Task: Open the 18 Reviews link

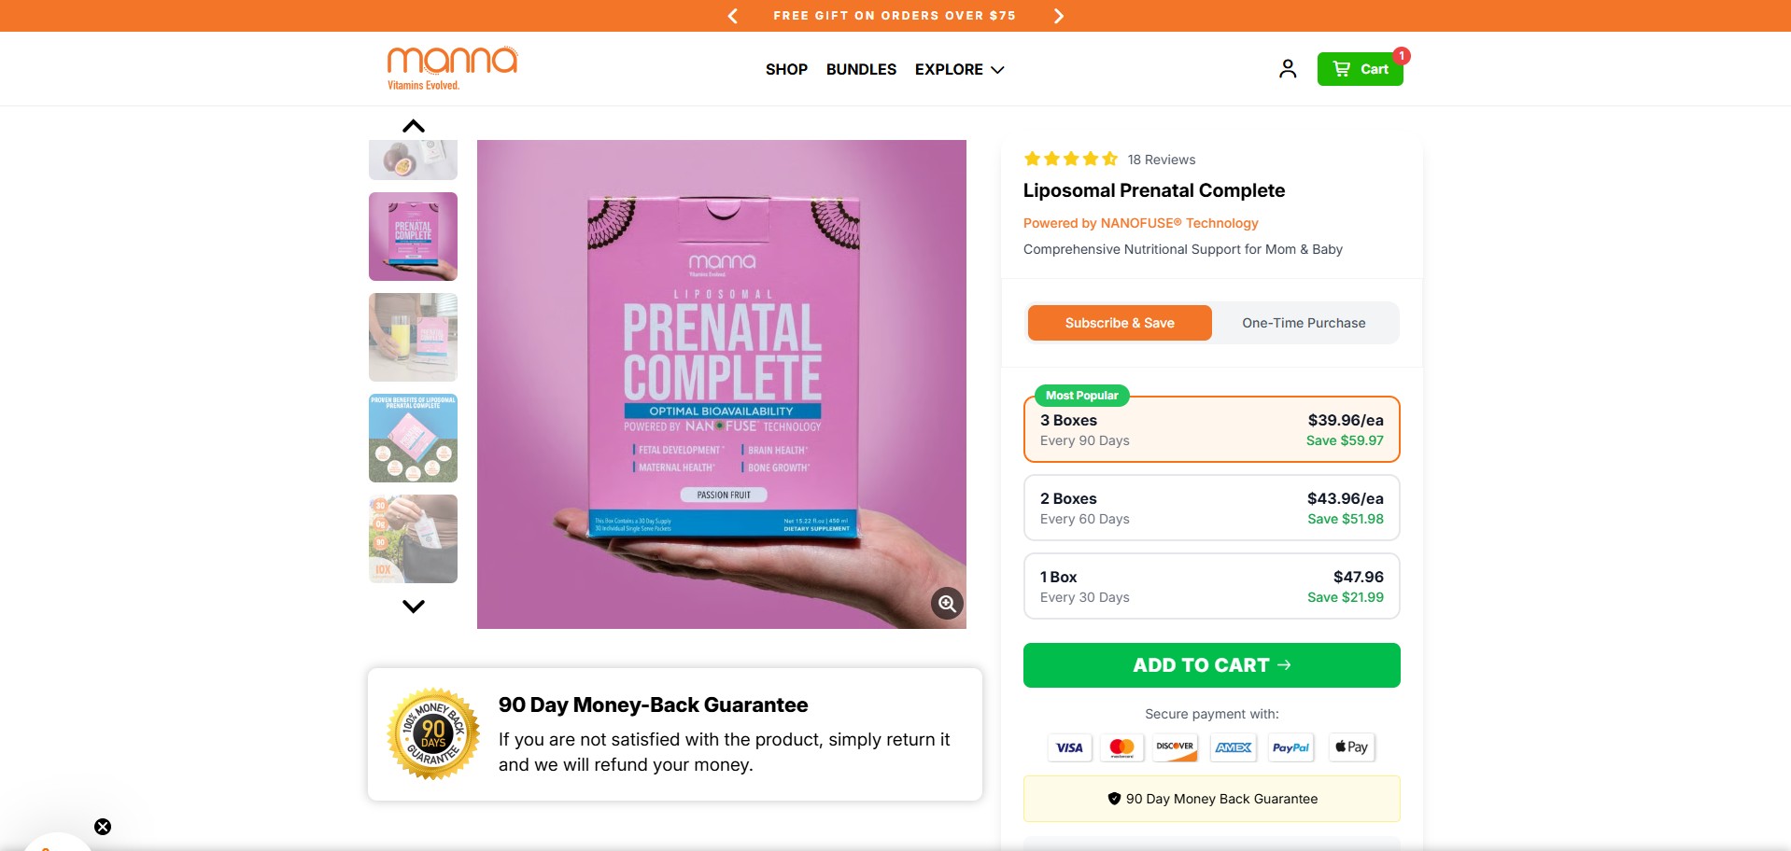Action: (1161, 160)
